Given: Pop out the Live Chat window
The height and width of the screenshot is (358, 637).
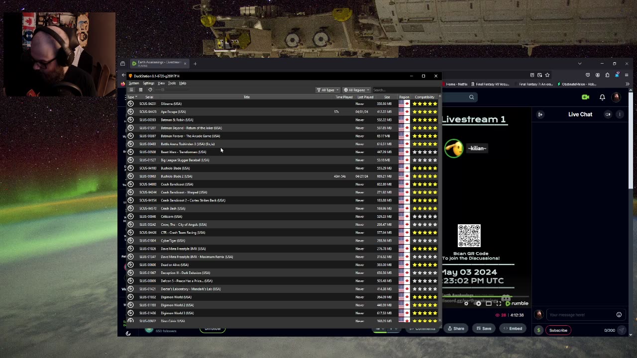Looking at the screenshot, I should coord(608,114).
